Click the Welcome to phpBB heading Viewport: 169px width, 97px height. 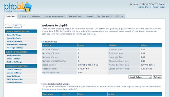55,25
